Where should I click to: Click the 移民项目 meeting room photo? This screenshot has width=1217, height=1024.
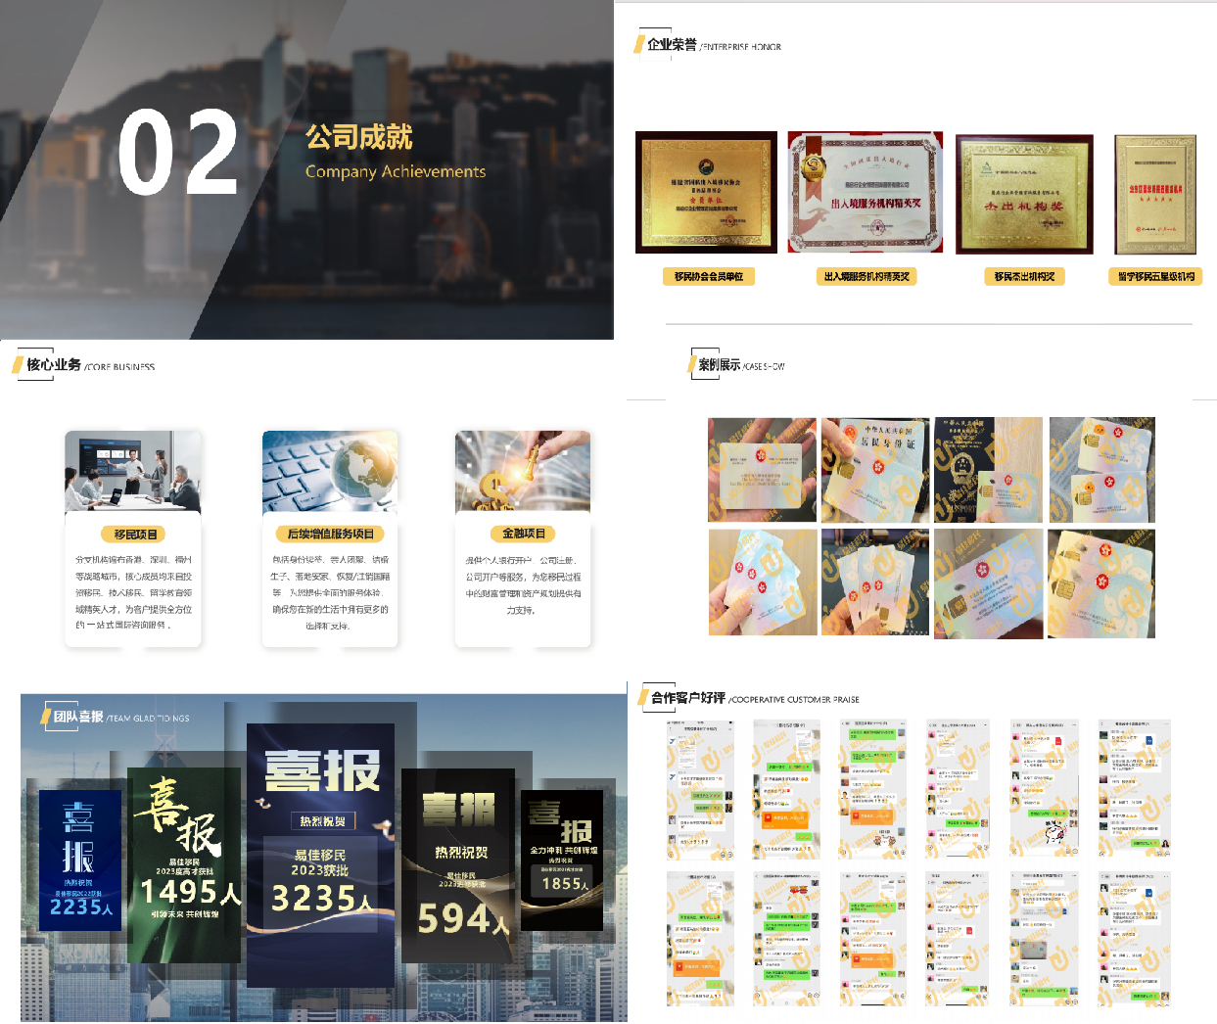pos(133,471)
